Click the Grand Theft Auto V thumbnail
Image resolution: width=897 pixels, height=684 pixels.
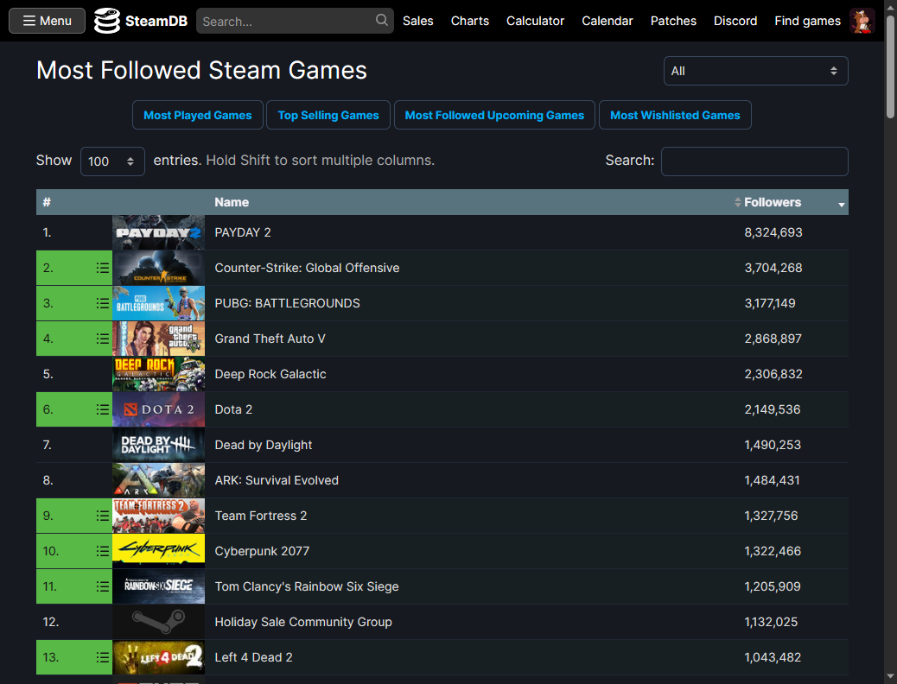158,339
